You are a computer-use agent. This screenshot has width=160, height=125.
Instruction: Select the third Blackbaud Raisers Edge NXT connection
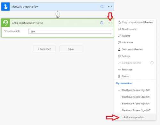135,104
